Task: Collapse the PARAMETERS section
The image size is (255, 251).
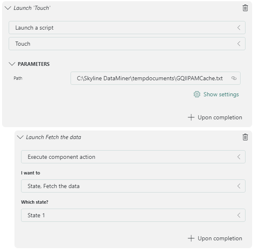Action: [12, 64]
